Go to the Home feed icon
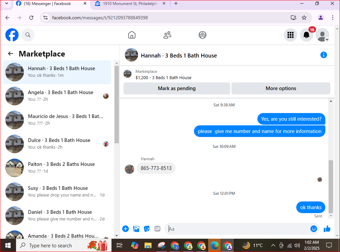340x252 pixels. (x=132, y=35)
